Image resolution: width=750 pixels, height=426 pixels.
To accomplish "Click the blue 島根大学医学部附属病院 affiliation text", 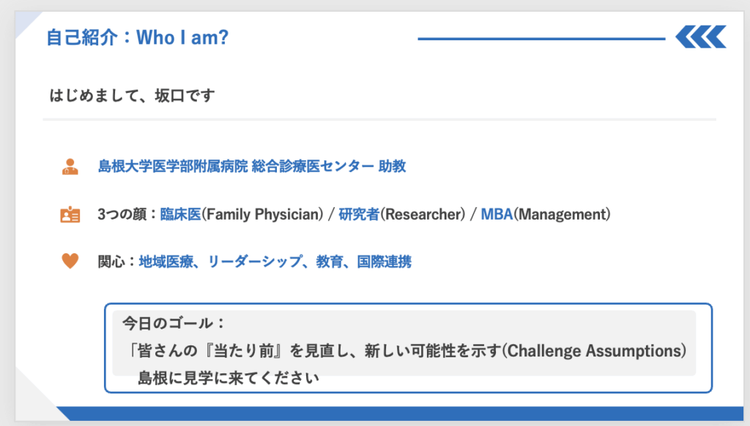I will [172, 167].
